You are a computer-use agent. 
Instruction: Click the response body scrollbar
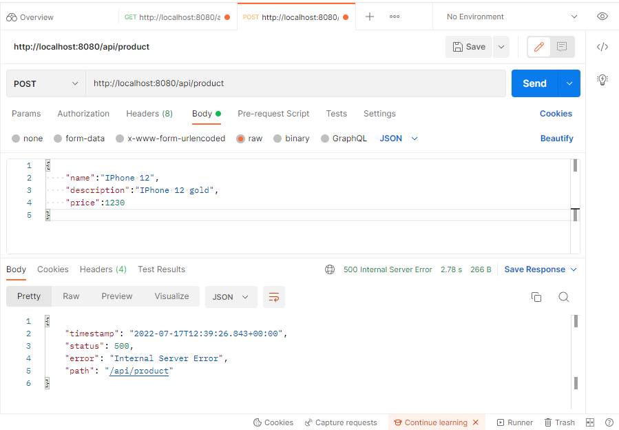pos(576,362)
